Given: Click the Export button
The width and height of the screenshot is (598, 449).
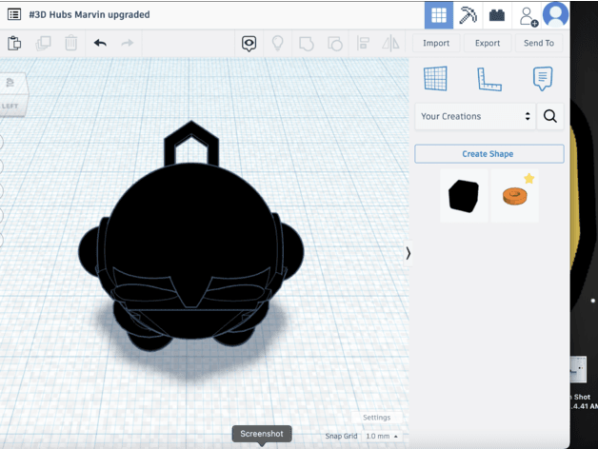Looking at the screenshot, I should click(x=488, y=43).
